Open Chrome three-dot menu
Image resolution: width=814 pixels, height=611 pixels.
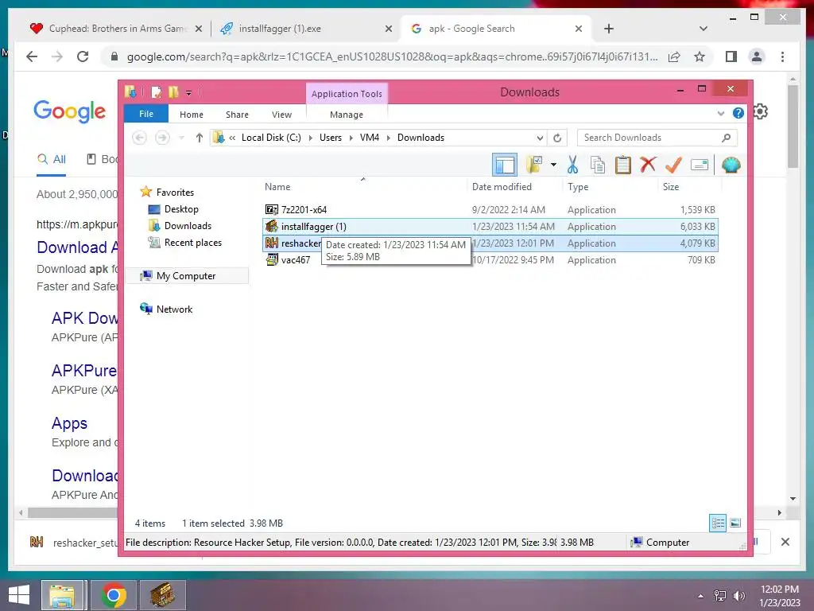click(x=782, y=56)
